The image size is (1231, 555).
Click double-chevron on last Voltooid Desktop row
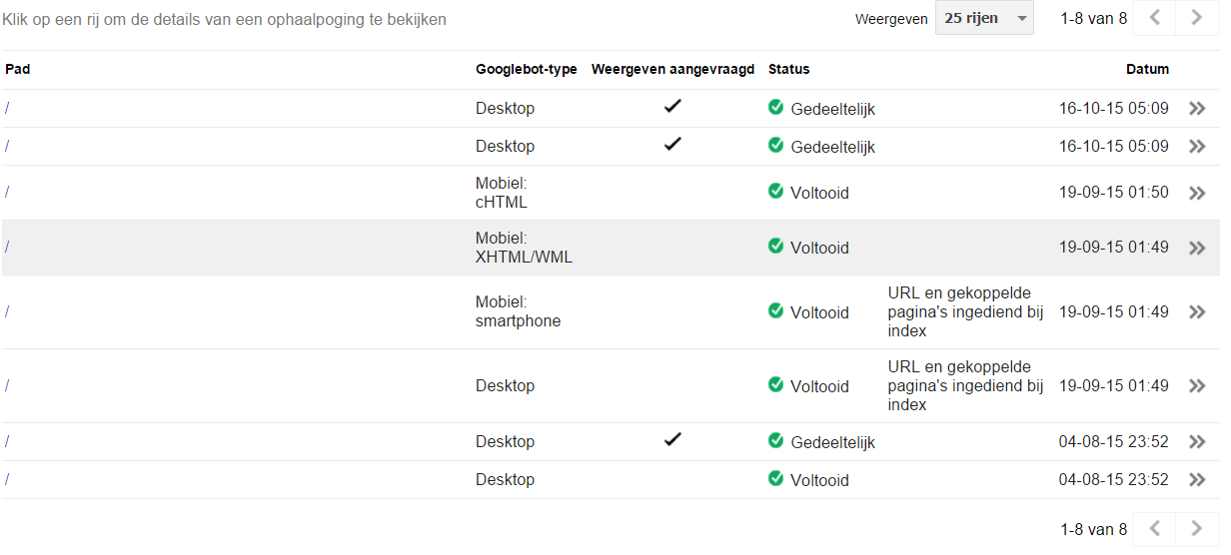(1197, 480)
